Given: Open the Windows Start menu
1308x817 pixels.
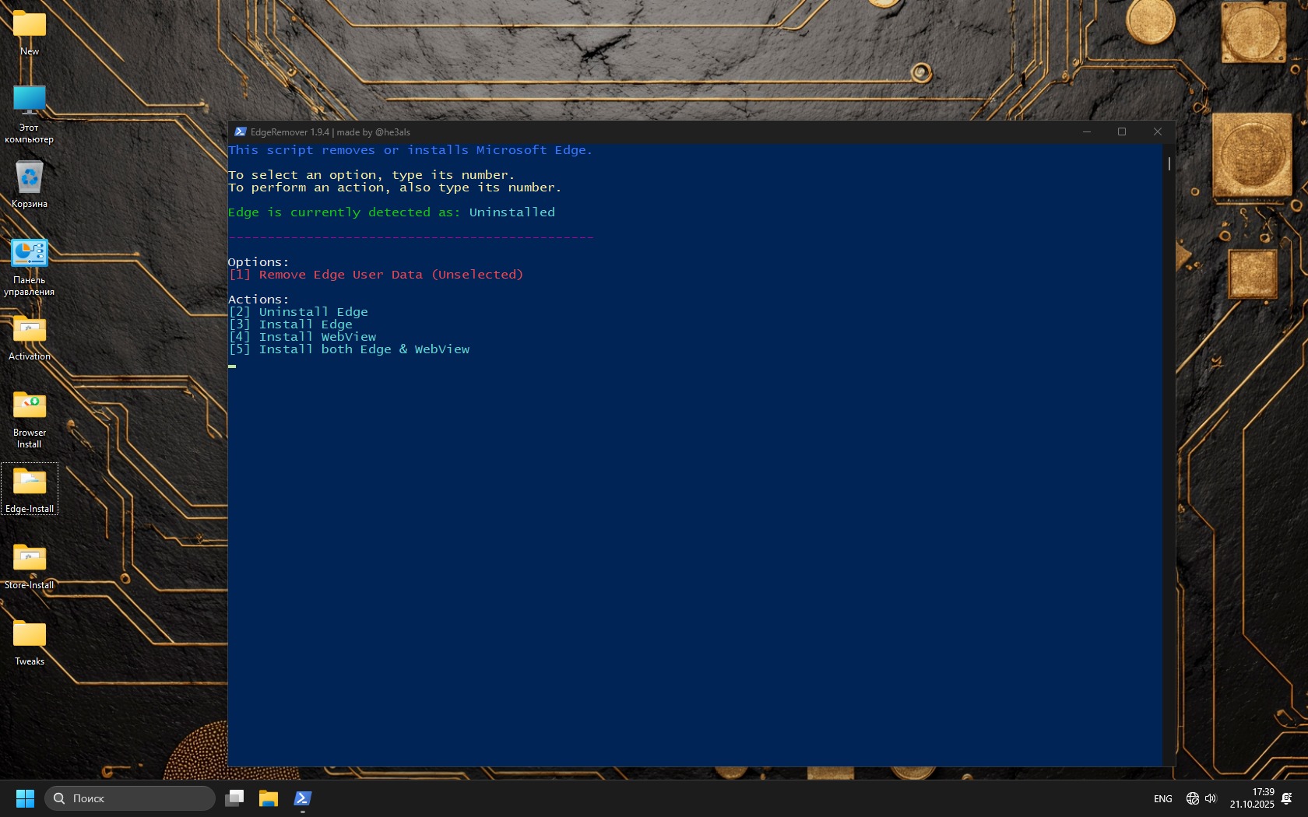Looking at the screenshot, I should 25,798.
